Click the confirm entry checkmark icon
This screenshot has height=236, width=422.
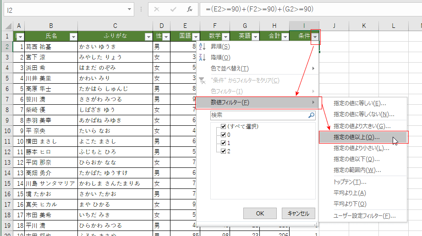point(173,10)
